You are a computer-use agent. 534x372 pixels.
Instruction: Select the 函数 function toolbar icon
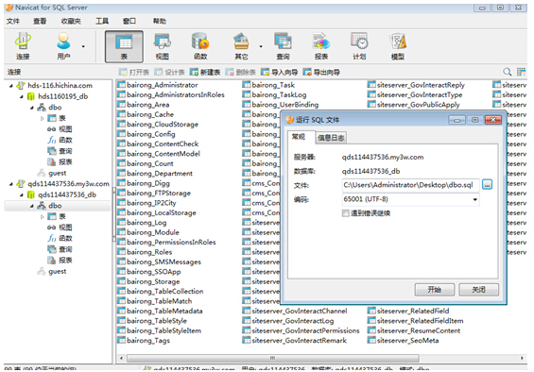(x=200, y=46)
